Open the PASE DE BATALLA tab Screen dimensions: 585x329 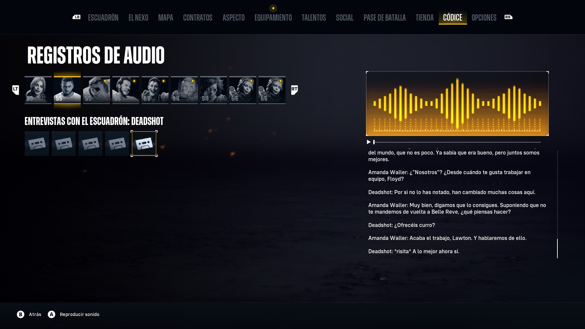click(x=385, y=18)
